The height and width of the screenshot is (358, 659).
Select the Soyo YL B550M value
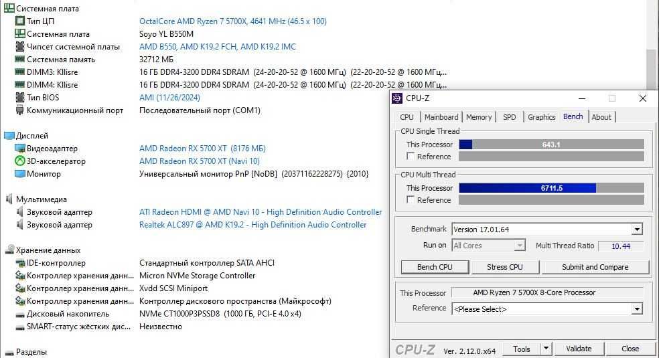[x=167, y=34]
